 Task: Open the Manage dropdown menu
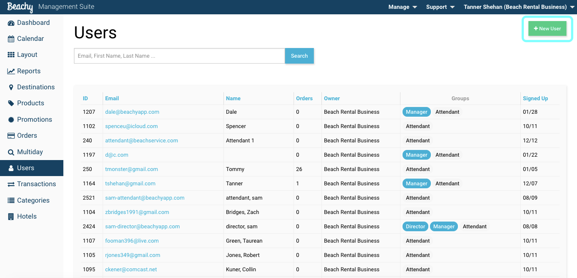click(403, 7)
